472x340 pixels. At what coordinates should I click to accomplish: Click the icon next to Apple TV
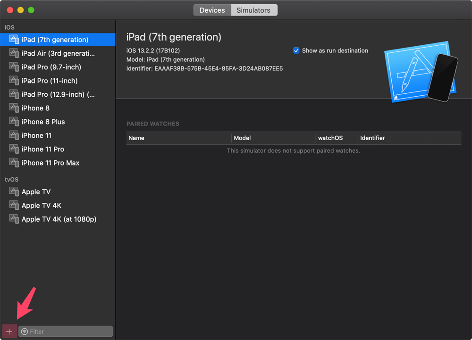coord(14,191)
